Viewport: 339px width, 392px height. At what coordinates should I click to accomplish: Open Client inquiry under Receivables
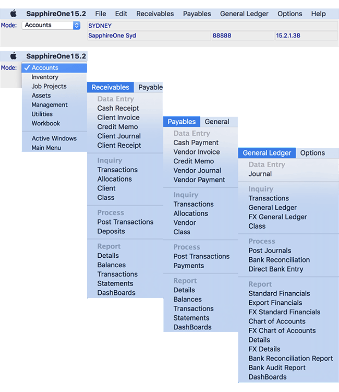(x=106, y=188)
